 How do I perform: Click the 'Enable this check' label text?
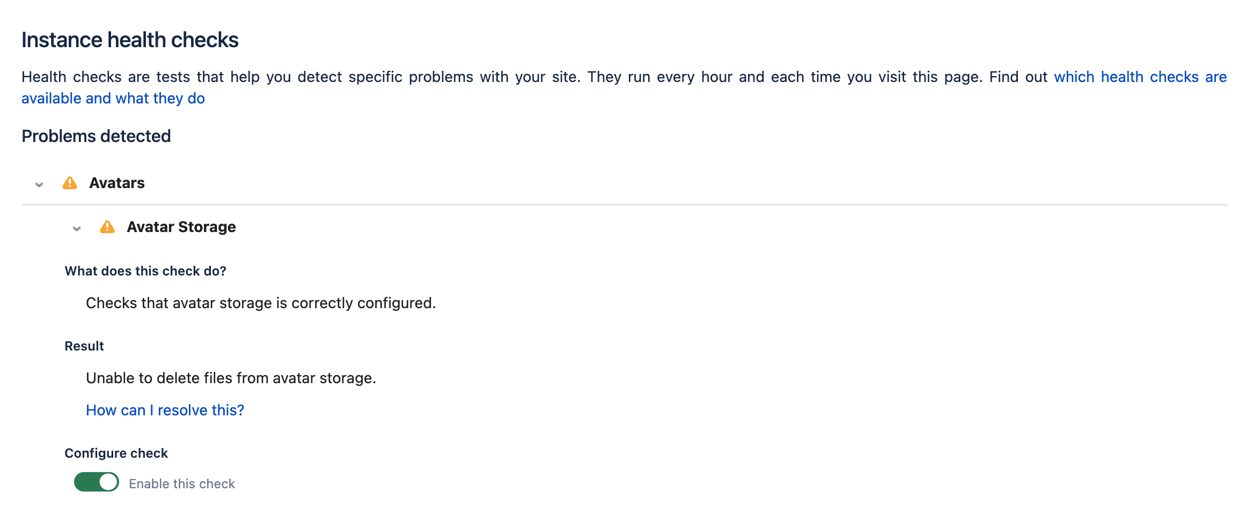click(x=182, y=484)
